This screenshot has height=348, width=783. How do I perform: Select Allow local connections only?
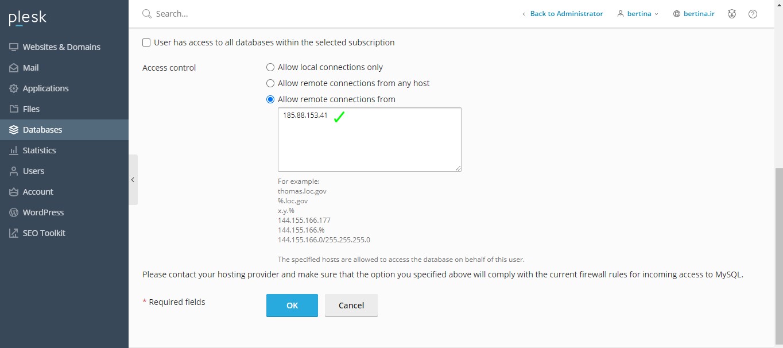click(270, 67)
